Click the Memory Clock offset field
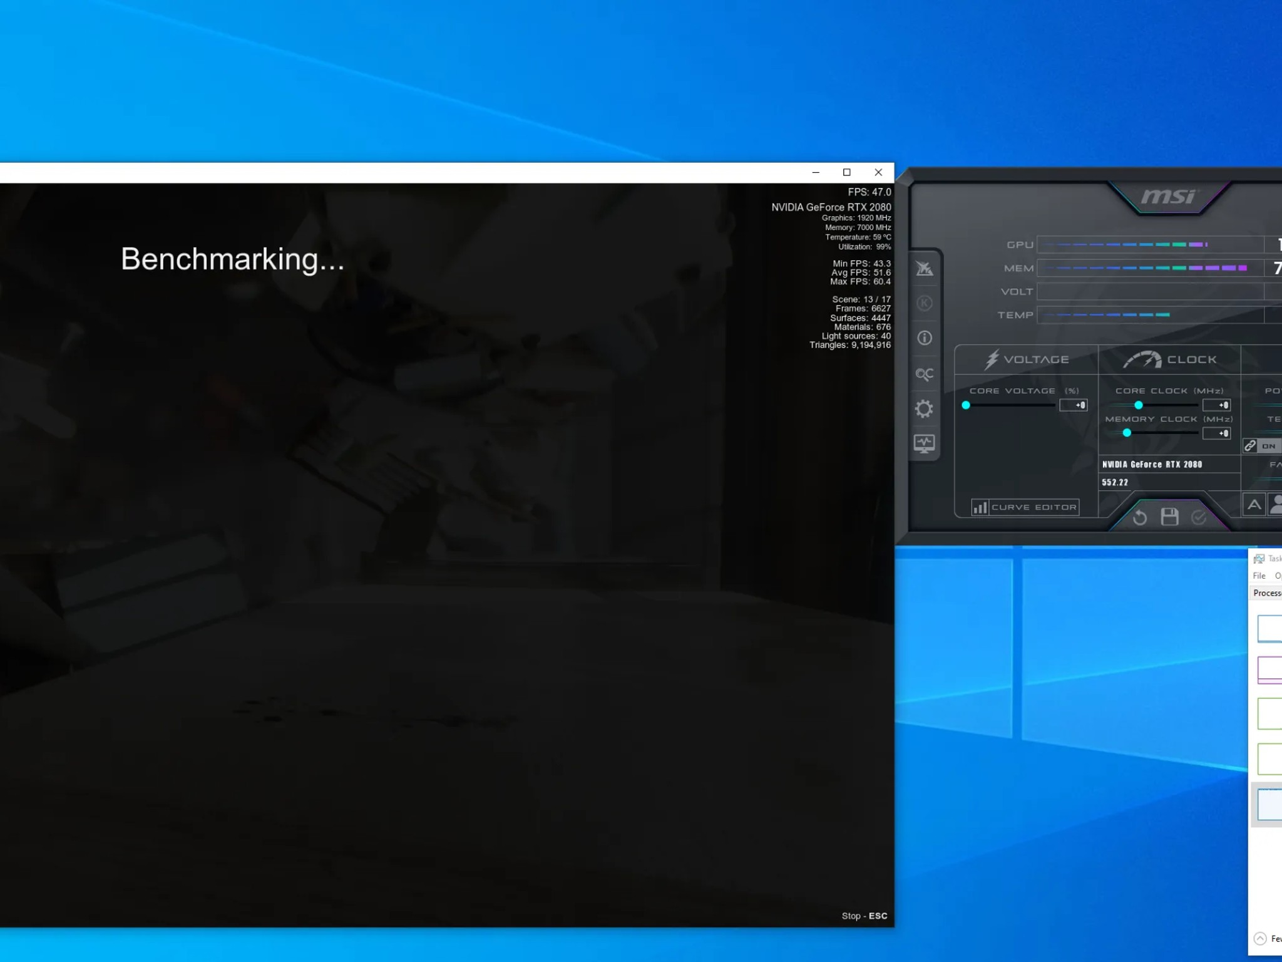 point(1217,433)
